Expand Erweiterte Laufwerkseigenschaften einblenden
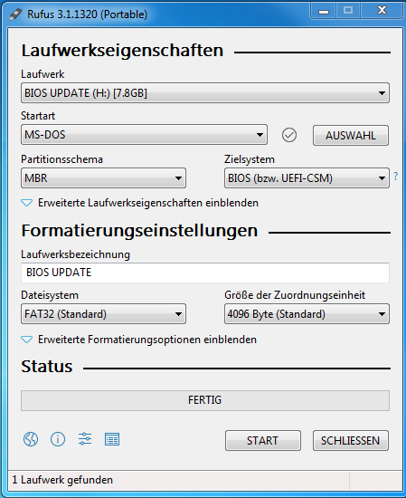The height and width of the screenshot is (498, 406). tap(139, 203)
